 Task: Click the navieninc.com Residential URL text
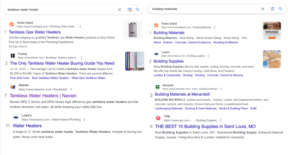tap(43, 90)
